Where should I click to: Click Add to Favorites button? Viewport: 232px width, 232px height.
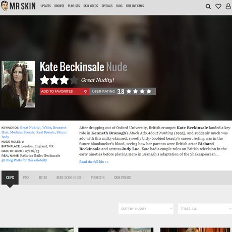[65, 91]
